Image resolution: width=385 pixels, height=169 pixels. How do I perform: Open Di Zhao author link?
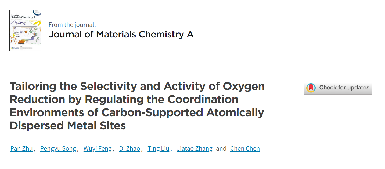pyautogui.click(x=129, y=148)
